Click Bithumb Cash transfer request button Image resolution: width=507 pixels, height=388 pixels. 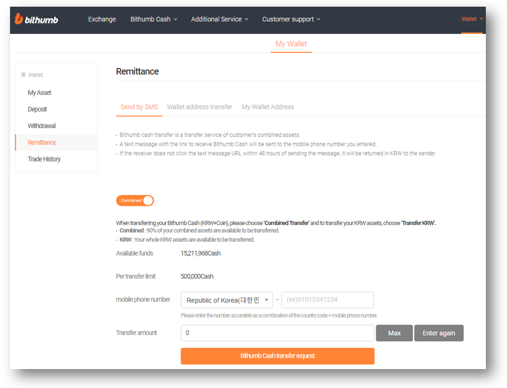pos(277,356)
